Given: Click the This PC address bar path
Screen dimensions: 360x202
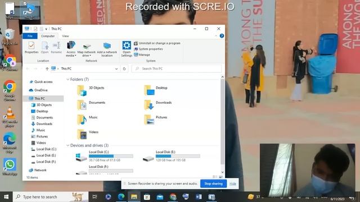Looking at the screenshot, I should (x=66, y=68).
